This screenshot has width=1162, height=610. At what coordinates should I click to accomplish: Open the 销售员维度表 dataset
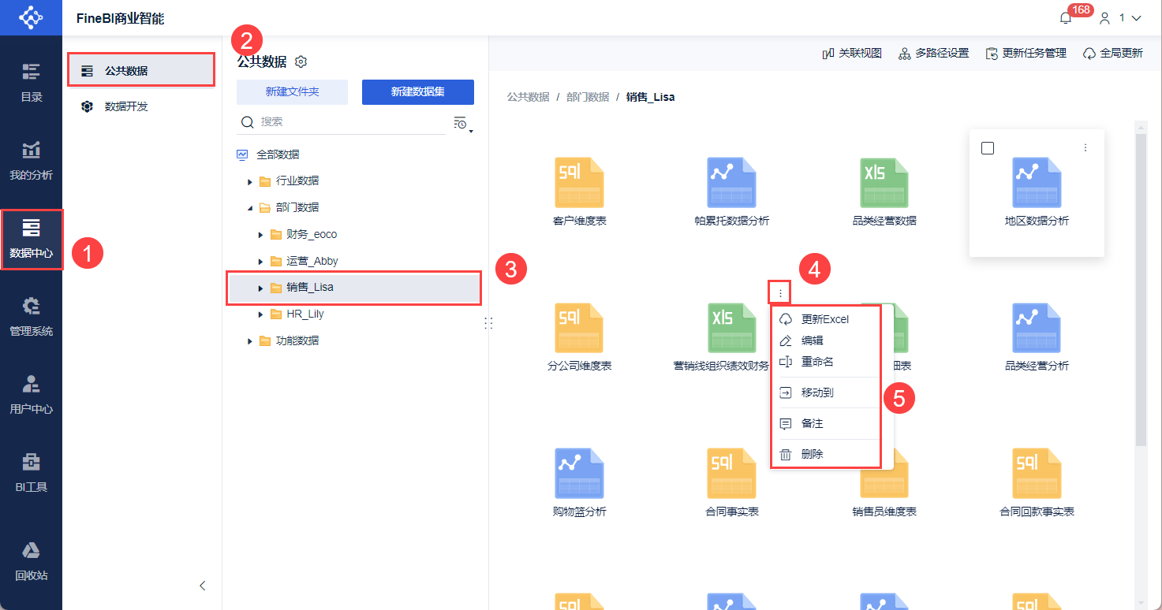[884, 483]
